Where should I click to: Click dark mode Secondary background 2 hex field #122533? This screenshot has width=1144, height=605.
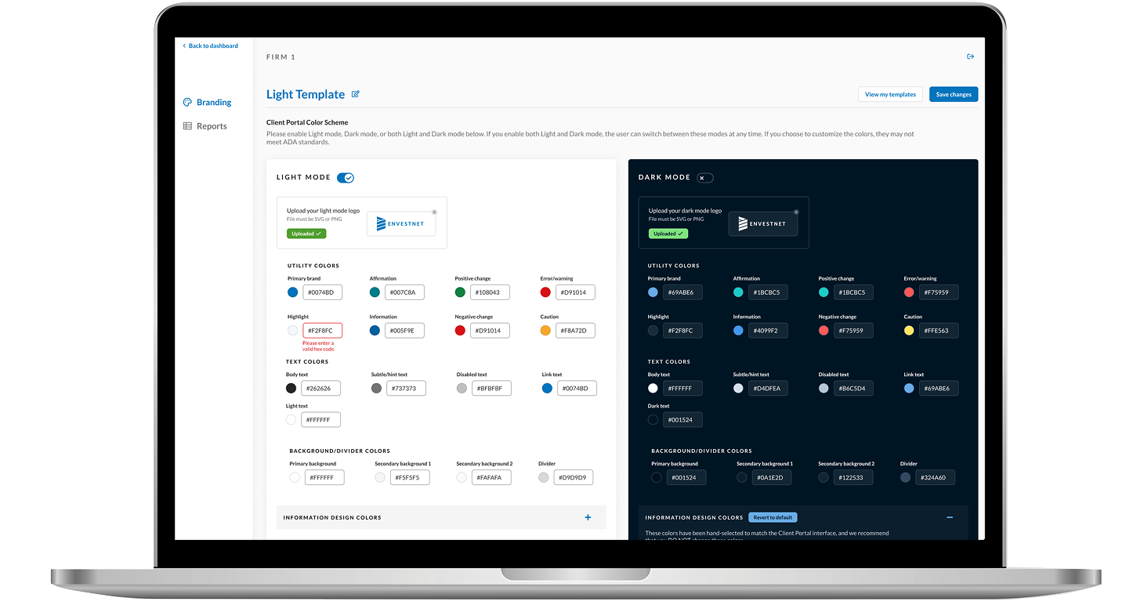point(854,477)
